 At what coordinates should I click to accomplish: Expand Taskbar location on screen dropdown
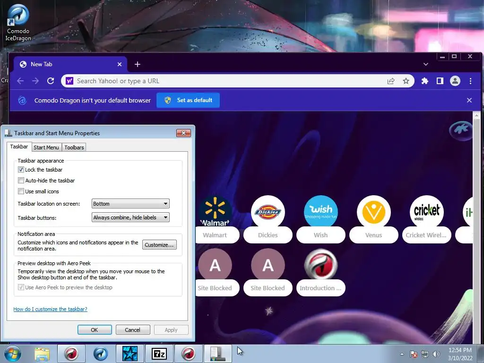130,204
